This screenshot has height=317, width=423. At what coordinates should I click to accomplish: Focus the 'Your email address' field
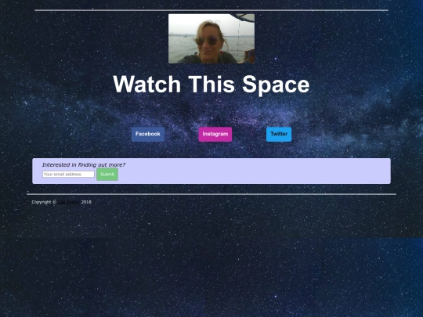pos(68,174)
